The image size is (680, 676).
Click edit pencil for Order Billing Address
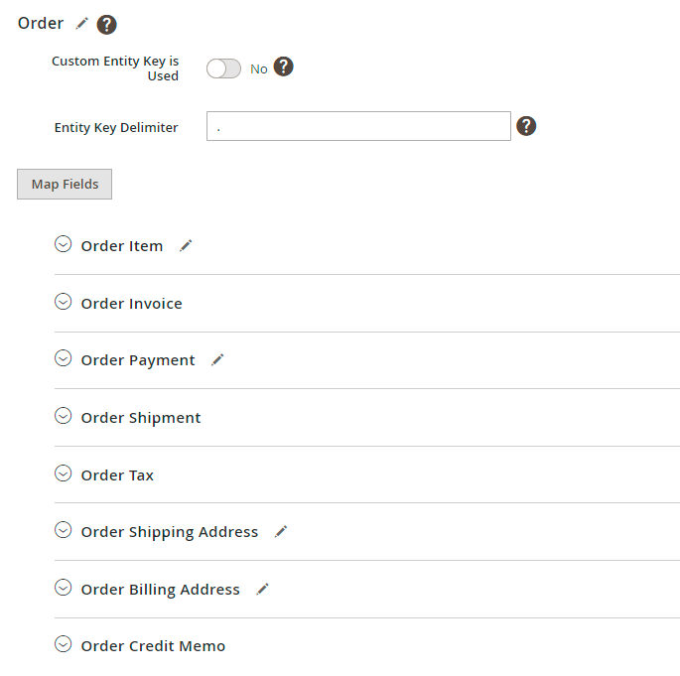point(262,589)
